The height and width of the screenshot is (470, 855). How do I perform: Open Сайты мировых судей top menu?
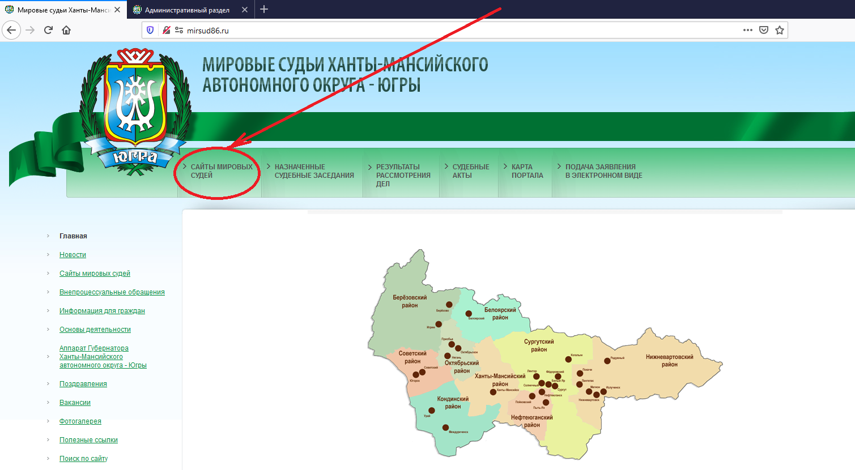coord(222,171)
